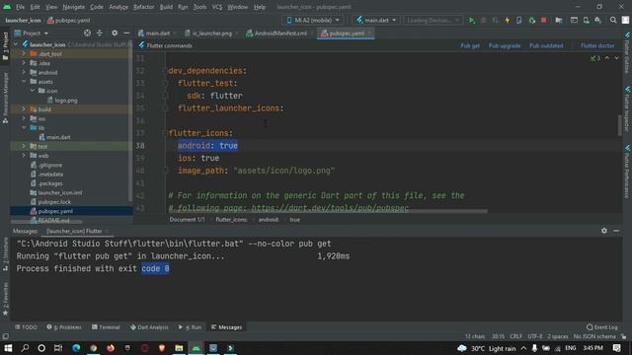
Task: Click the CRLF line separator status entry
Action: [515, 336]
